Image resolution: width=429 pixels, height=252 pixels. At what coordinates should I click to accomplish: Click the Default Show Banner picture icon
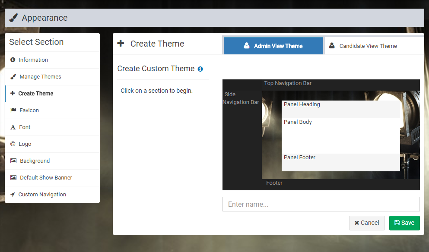(x=13, y=178)
